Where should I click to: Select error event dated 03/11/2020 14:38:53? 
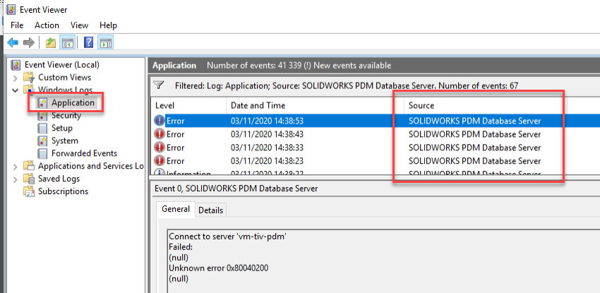(x=376, y=121)
